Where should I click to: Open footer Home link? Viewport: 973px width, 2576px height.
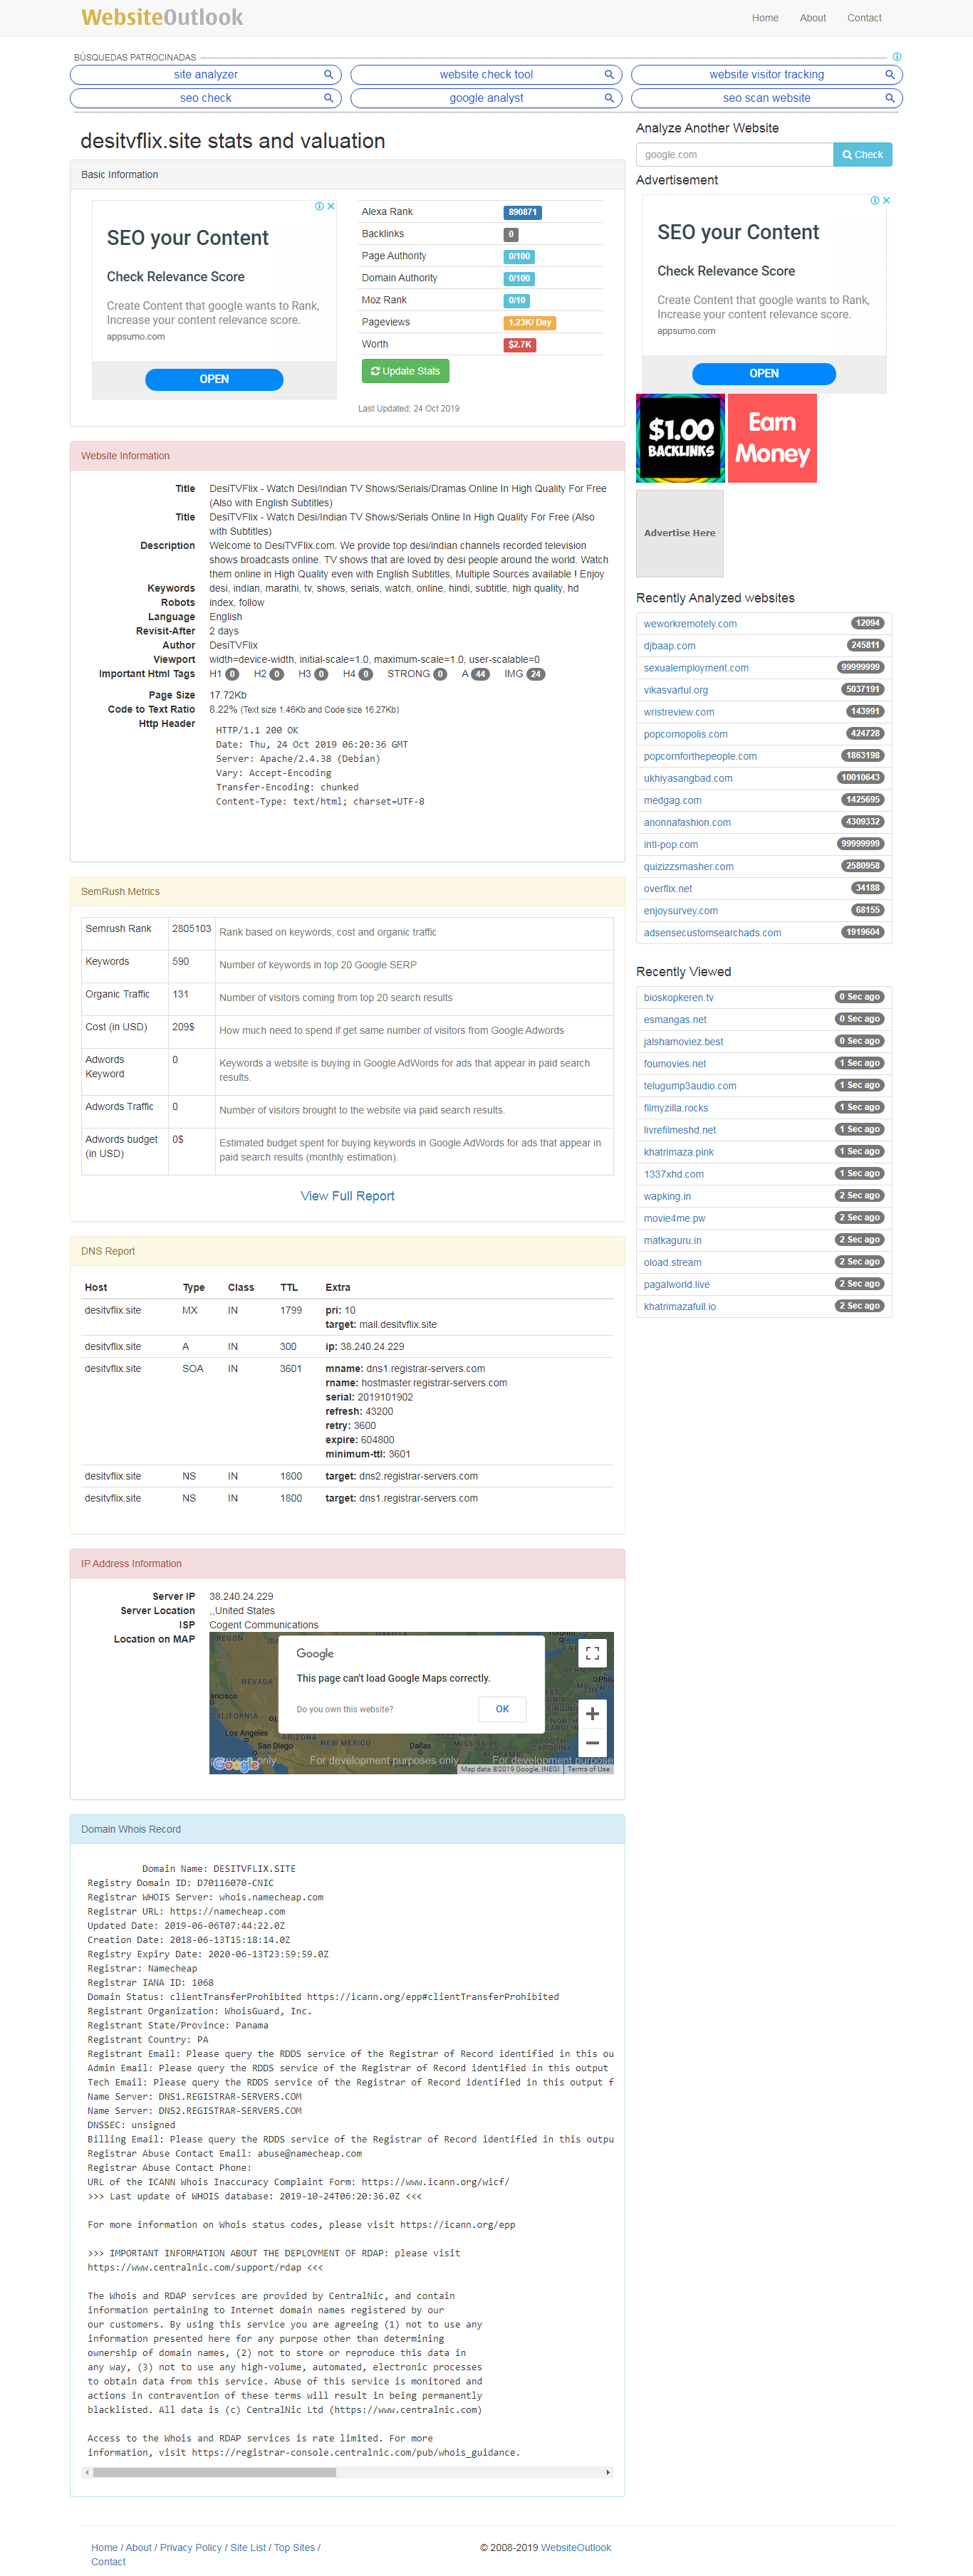pyautogui.click(x=104, y=2547)
